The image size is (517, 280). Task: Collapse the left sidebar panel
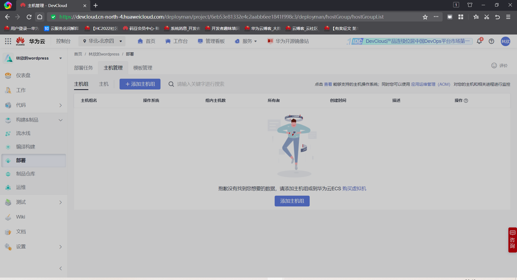pyautogui.click(x=61, y=268)
